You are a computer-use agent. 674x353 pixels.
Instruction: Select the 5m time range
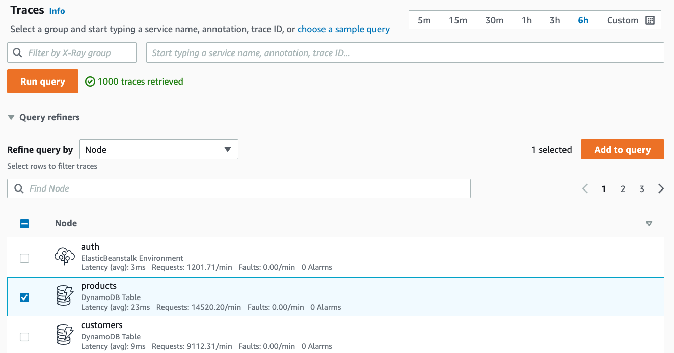tap(424, 20)
